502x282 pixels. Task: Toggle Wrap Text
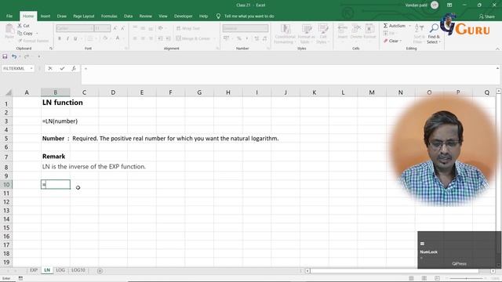point(188,28)
